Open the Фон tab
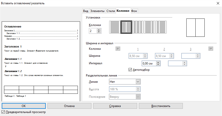Screen dimensions: 222x116 pos(134,11)
